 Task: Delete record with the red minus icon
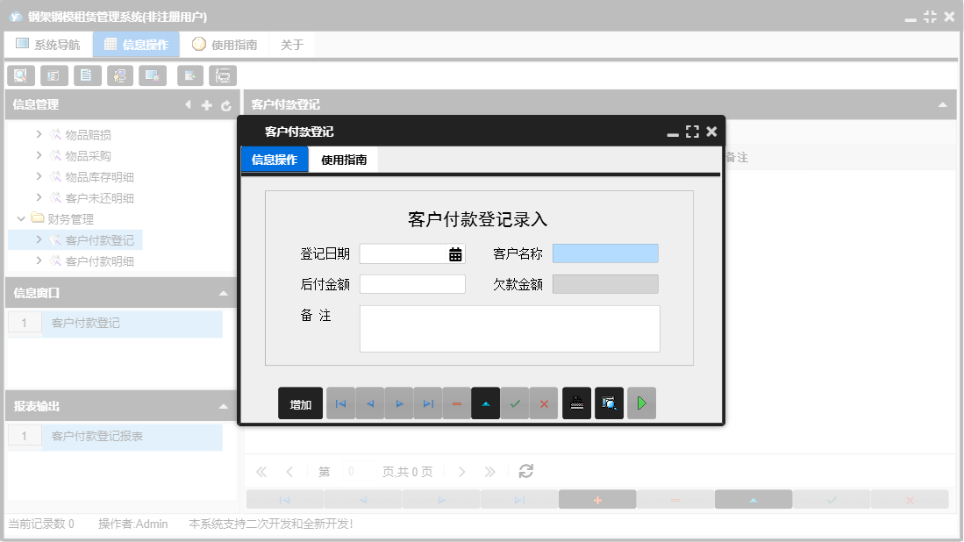[x=457, y=403]
